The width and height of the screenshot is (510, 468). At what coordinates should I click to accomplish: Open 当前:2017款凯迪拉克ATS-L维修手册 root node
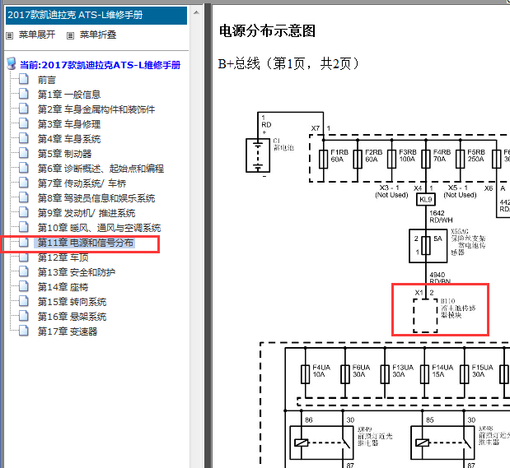pyautogui.click(x=100, y=65)
